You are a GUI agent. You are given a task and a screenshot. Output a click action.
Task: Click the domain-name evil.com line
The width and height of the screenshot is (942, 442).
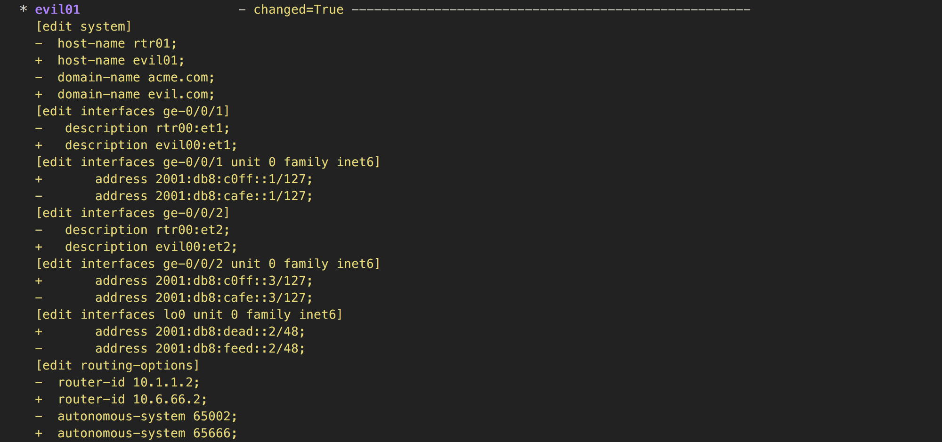[125, 94]
